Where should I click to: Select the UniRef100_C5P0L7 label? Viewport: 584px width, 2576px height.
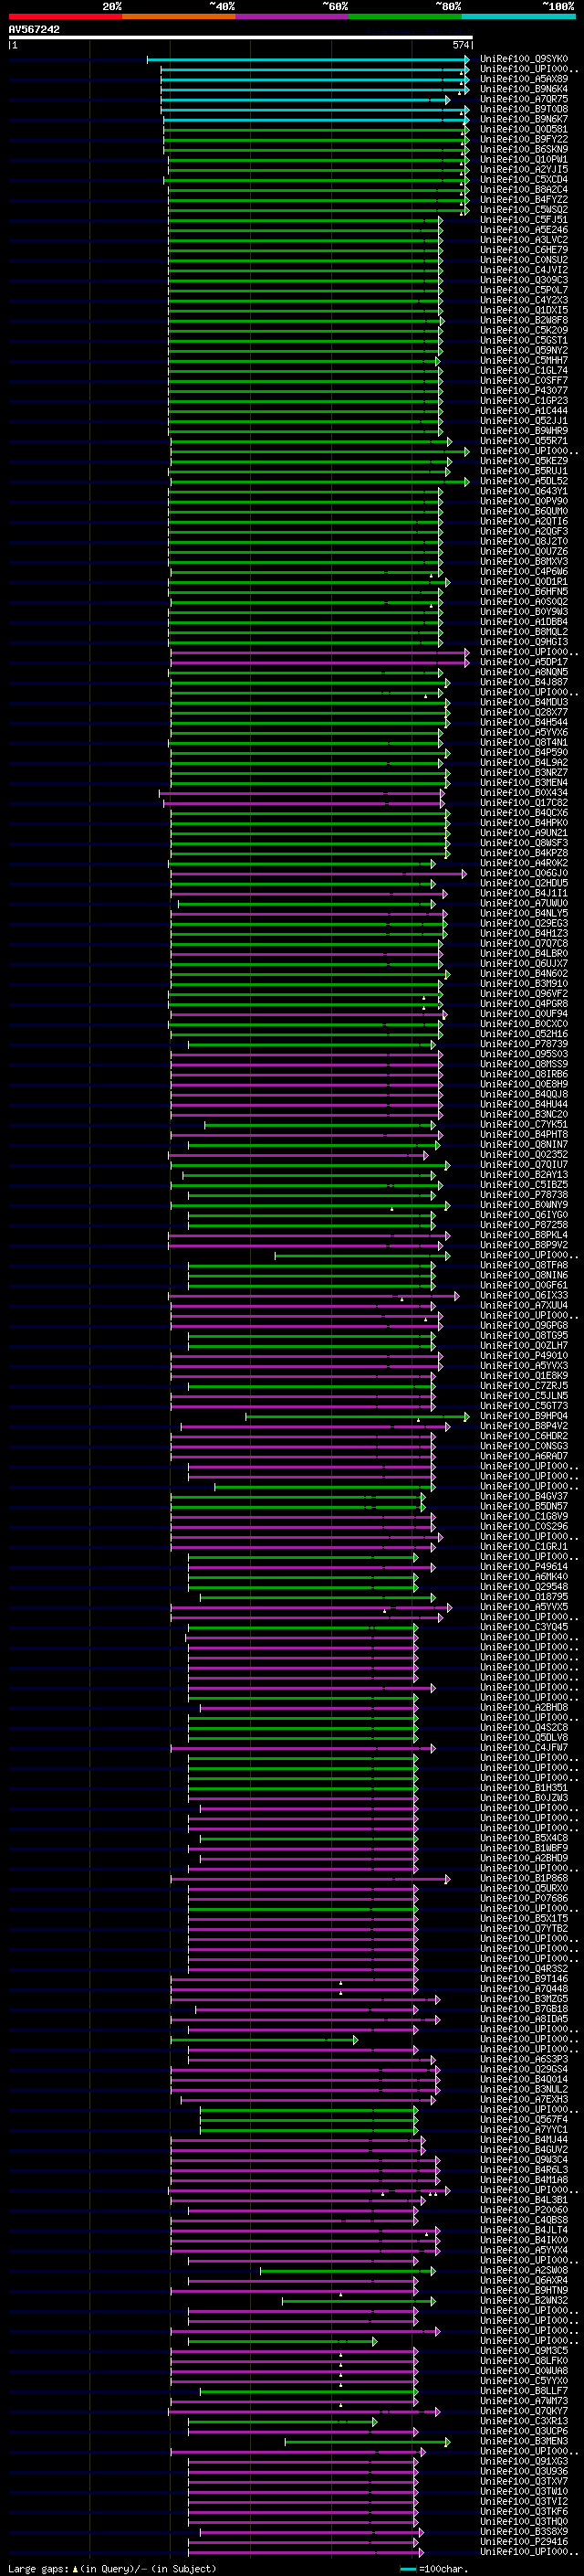click(524, 290)
